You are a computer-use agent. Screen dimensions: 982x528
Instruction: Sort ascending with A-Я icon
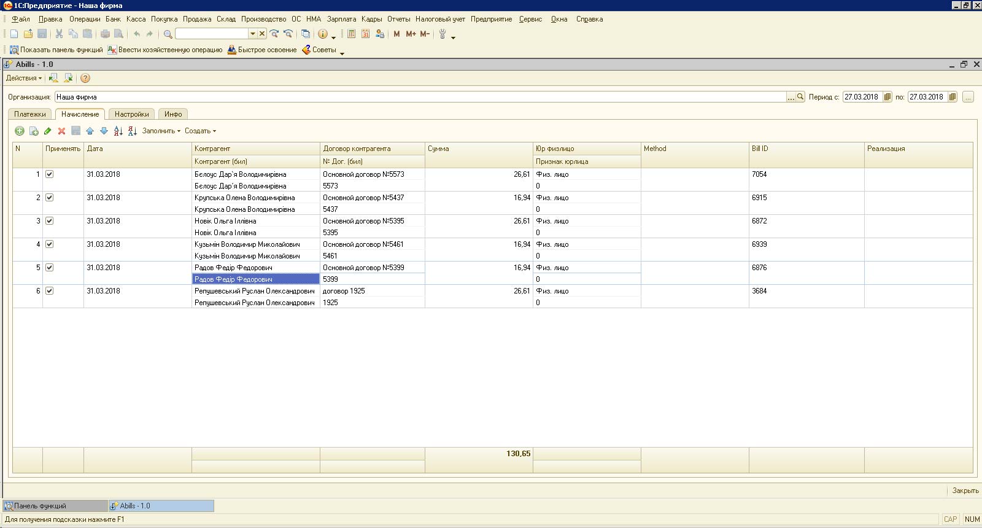(x=118, y=131)
